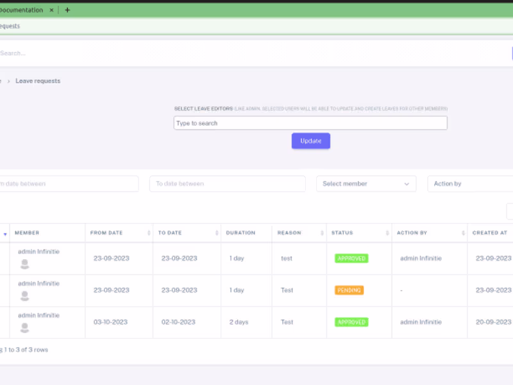Click the leave editors Type to search field
The height and width of the screenshot is (385, 513).
310,123
